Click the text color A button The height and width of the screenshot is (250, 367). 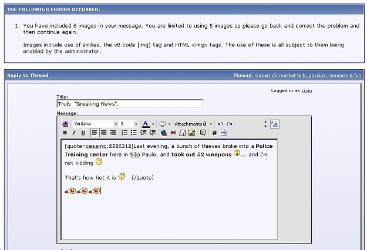146,124
